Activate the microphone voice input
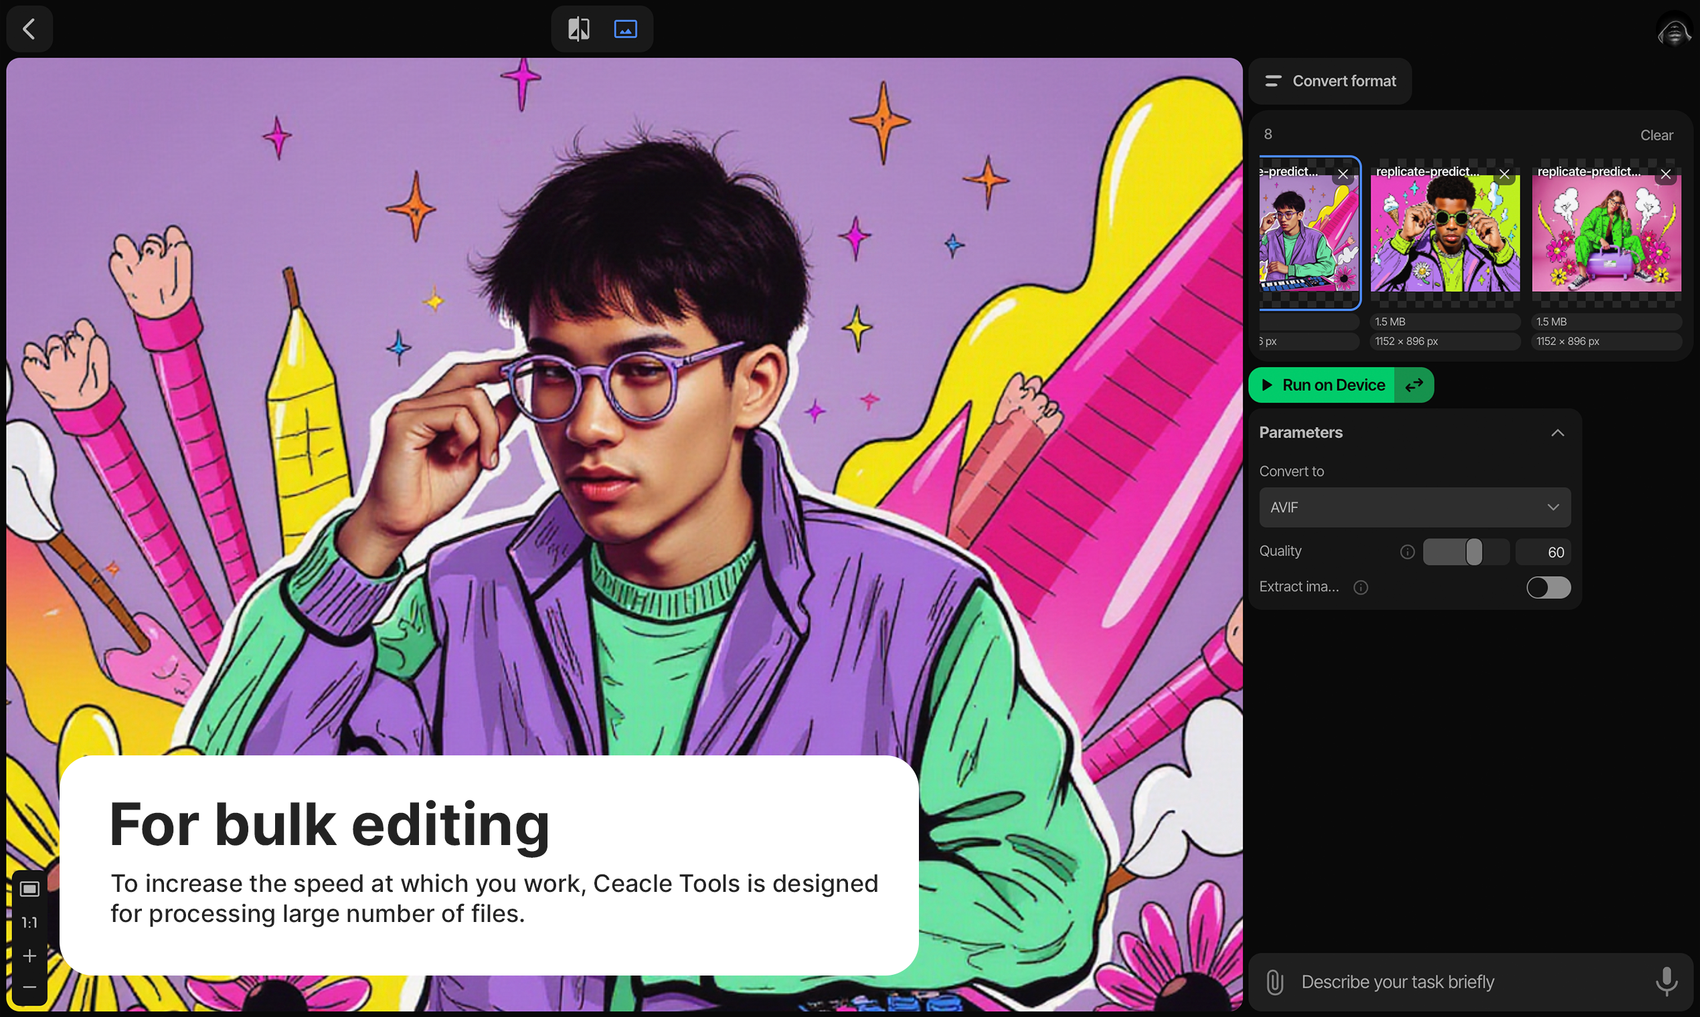Image resolution: width=1700 pixels, height=1017 pixels. (1667, 982)
